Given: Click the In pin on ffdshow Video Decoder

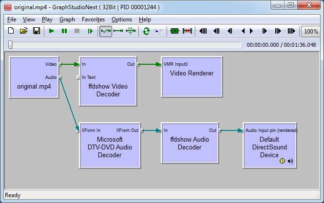Looking at the screenshot, I should pyautogui.click(x=78, y=64).
